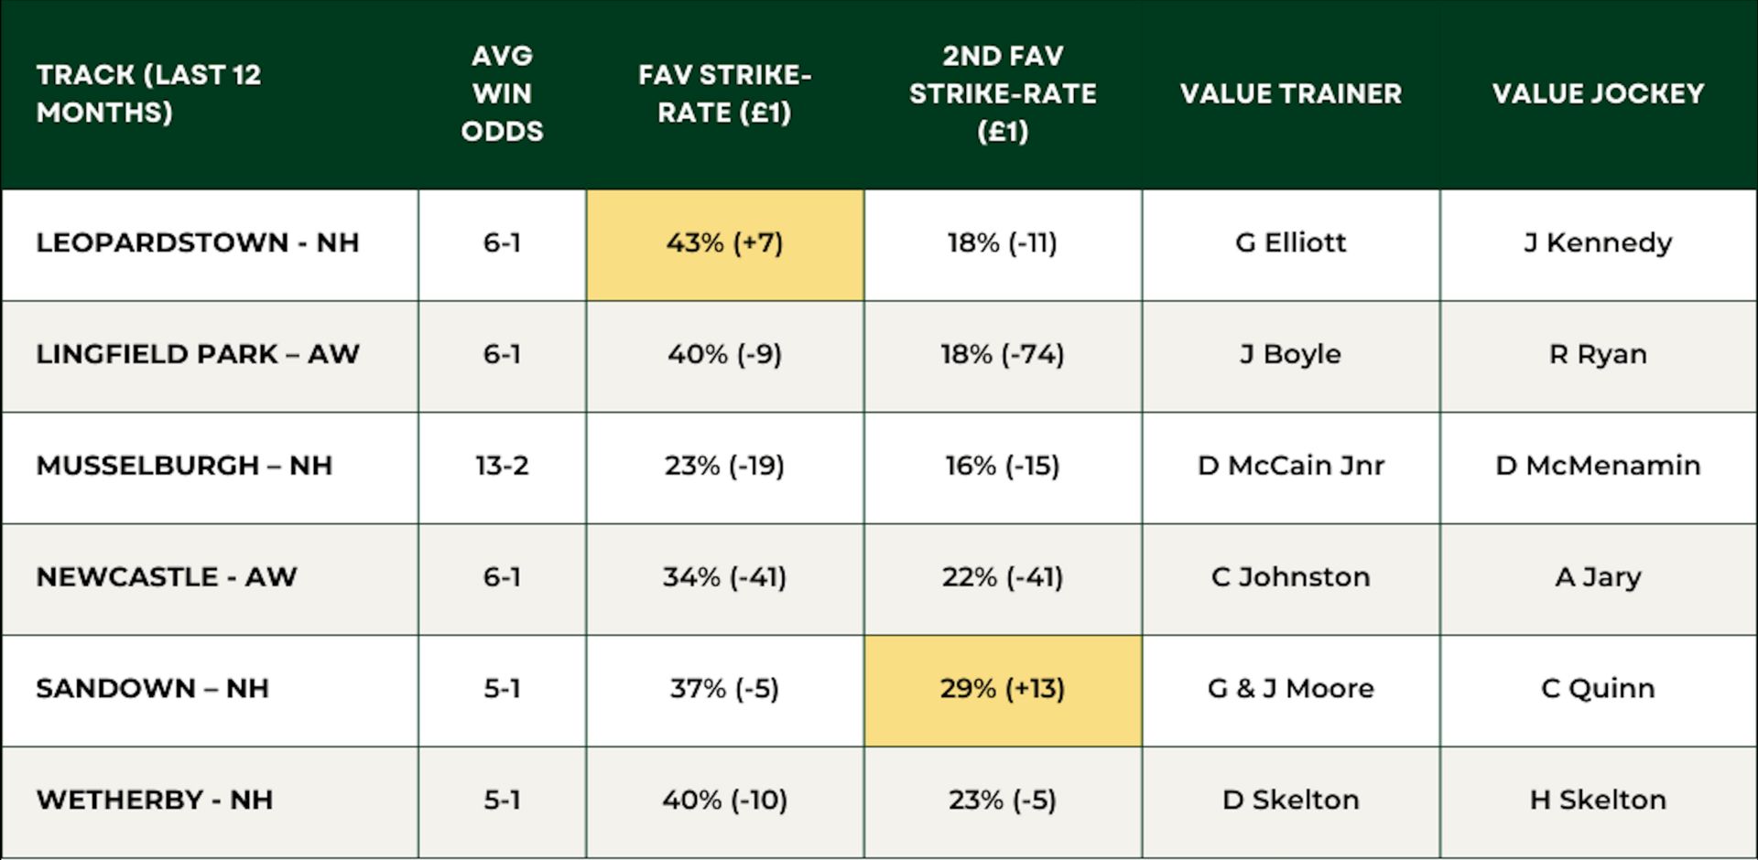Select the LEOPARDSTOWN - NH row label
This screenshot has width=1758, height=860.
coord(198,242)
